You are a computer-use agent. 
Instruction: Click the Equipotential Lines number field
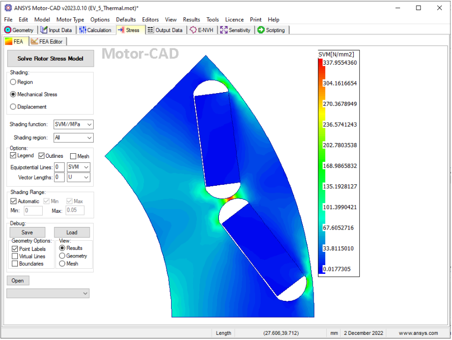tap(59, 167)
